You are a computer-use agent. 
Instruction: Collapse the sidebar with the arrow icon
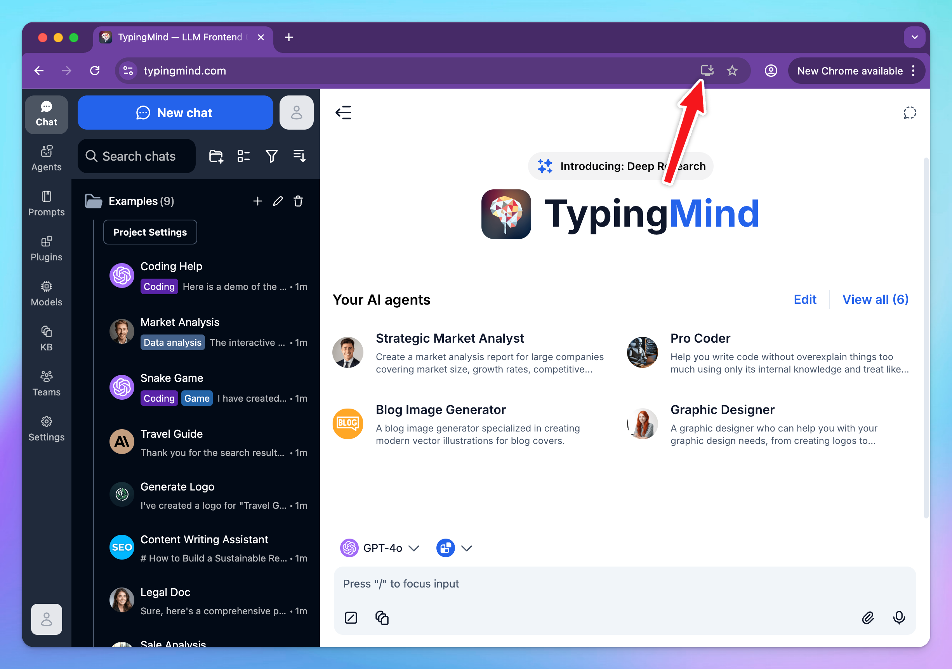click(x=343, y=113)
